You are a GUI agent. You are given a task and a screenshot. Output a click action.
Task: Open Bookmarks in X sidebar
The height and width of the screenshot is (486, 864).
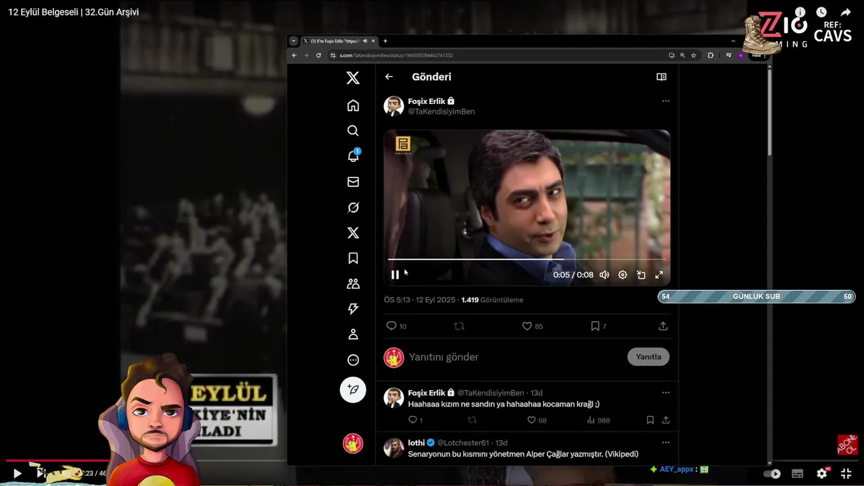point(353,258)
